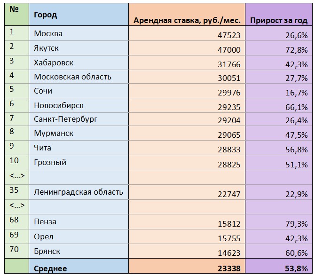
Task: Click the Москва city cell
Action: [79, 33]
